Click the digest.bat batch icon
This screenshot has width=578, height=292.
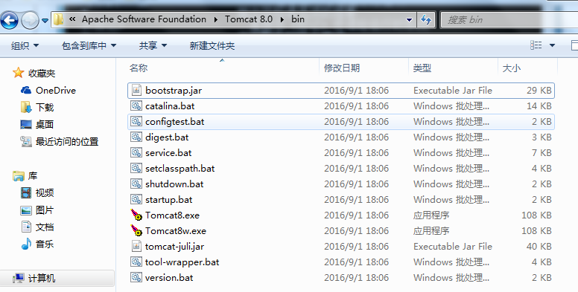[x=136, y=137]
